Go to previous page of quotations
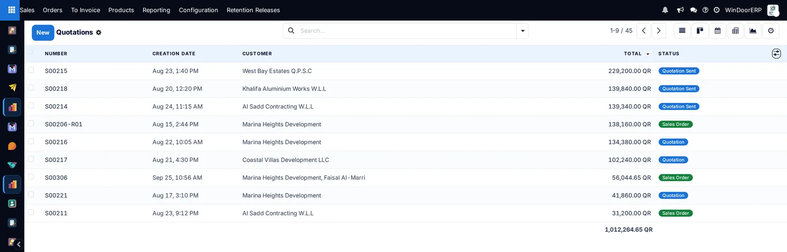Image resolution: width=787 pixels, height=252 pixels. [x=643, y=30]
